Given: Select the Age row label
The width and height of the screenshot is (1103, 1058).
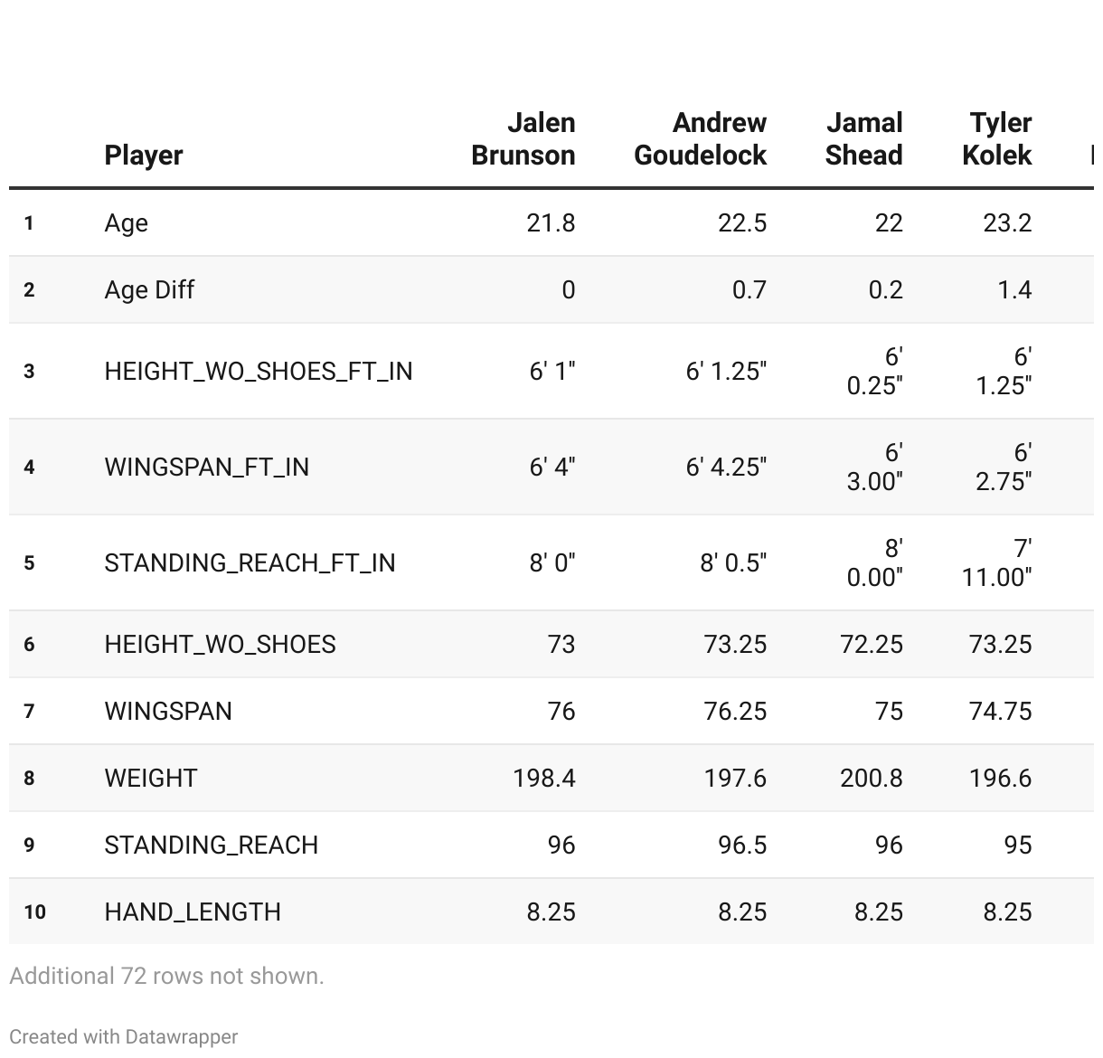Looking at the screenshot, I should (127, 223).
